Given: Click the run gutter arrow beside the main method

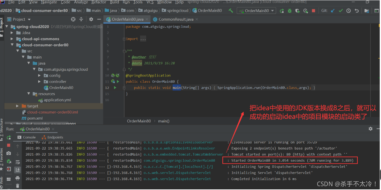Looking at the screenshot, I should point(115,88).
